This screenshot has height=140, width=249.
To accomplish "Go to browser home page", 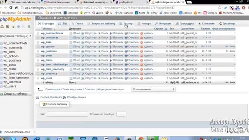I will [x=16, y=8].
